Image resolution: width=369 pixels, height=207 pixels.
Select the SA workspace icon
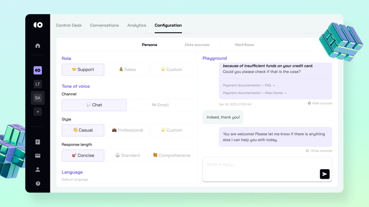pyautogui.click(x=38, y=98)
